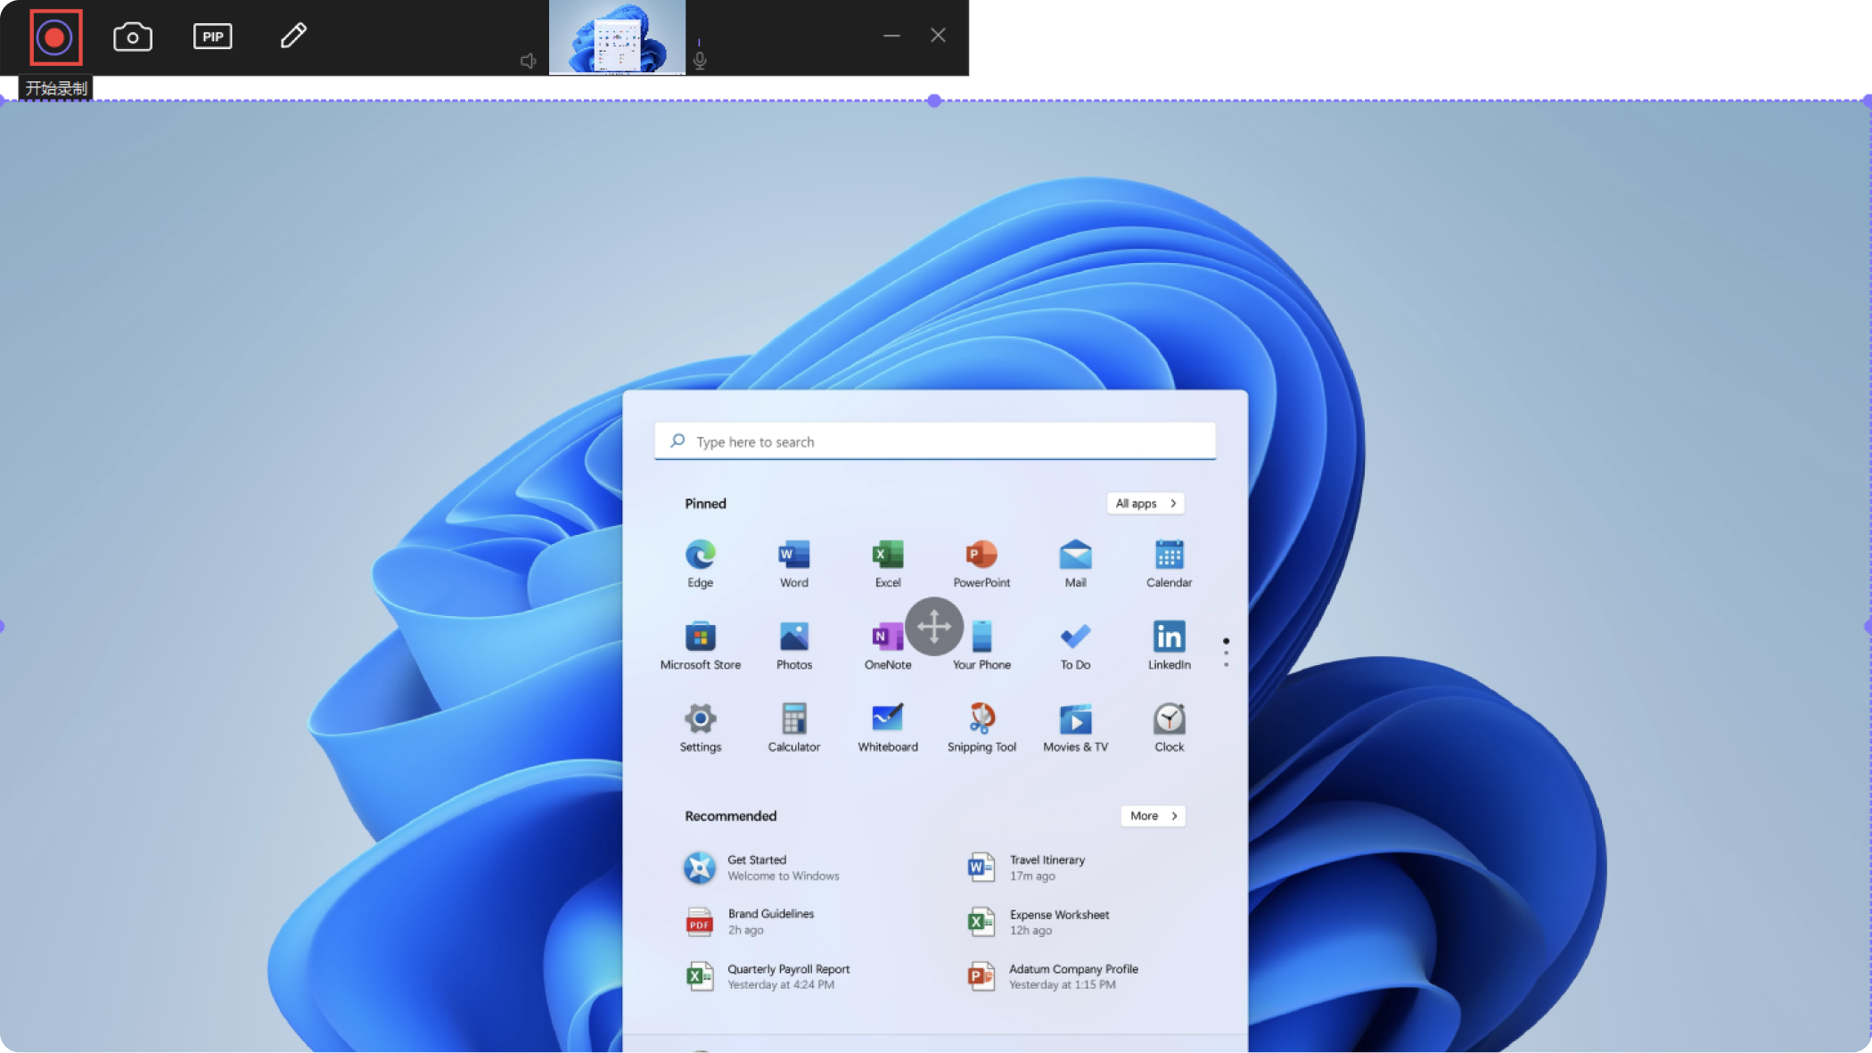1872x1053 pixels.
Task: Drag the timeline progress marker
Action: pyautogui.click(x=935, y=100)
